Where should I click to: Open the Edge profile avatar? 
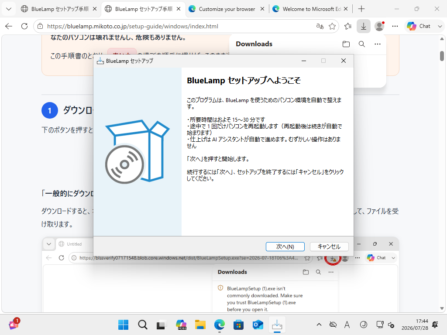pyautogui.click(x=379, y=26)
